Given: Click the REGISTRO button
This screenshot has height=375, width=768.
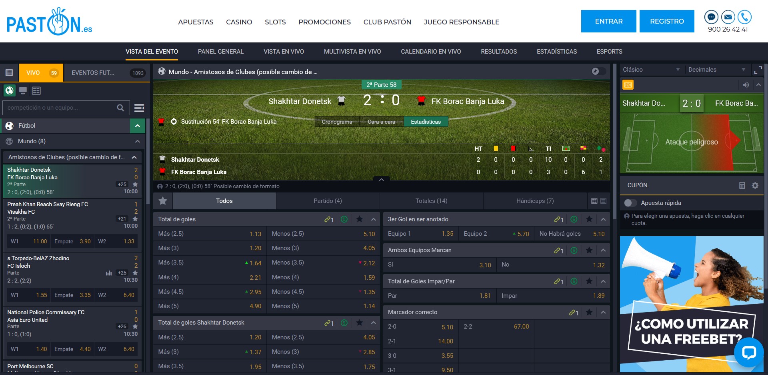Looking at the screenshot, I should point(667,21).
